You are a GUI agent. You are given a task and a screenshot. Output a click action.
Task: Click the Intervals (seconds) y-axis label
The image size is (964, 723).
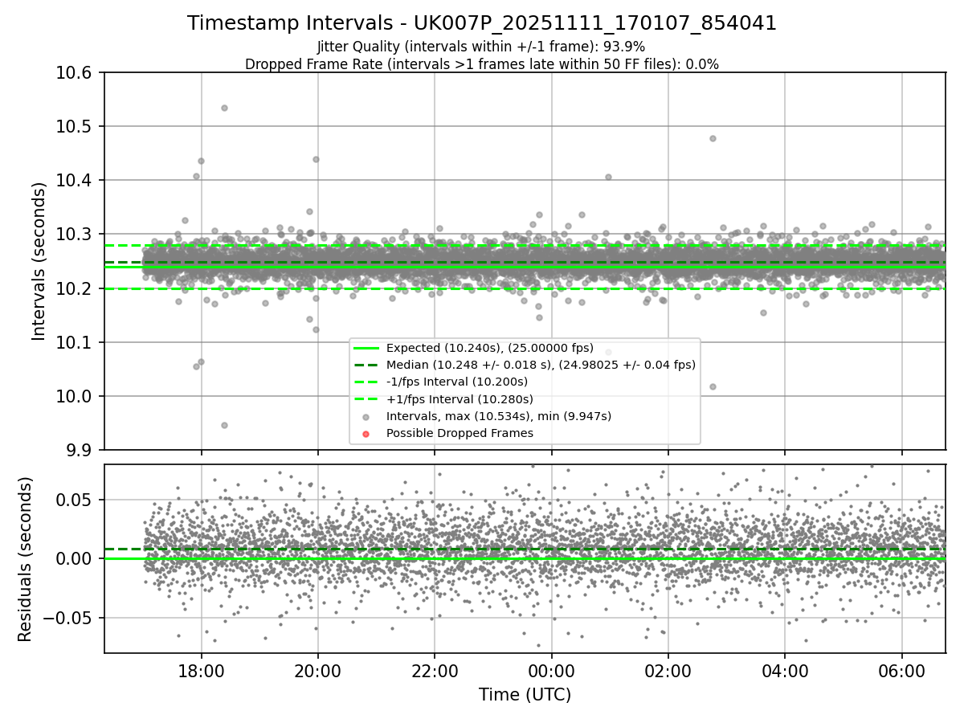(39, 261)
